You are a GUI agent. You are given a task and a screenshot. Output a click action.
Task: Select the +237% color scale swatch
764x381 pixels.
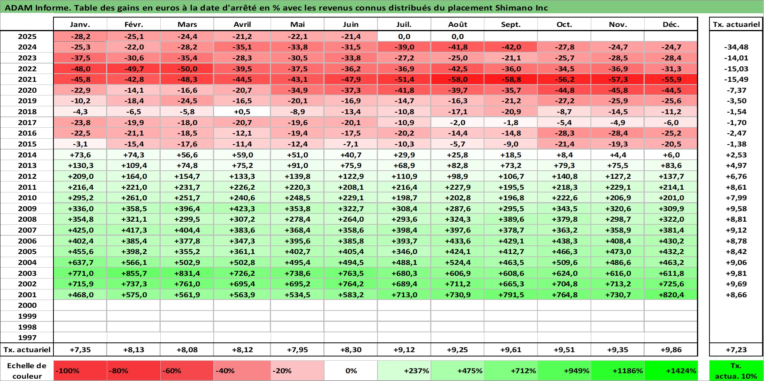(404, 370)
